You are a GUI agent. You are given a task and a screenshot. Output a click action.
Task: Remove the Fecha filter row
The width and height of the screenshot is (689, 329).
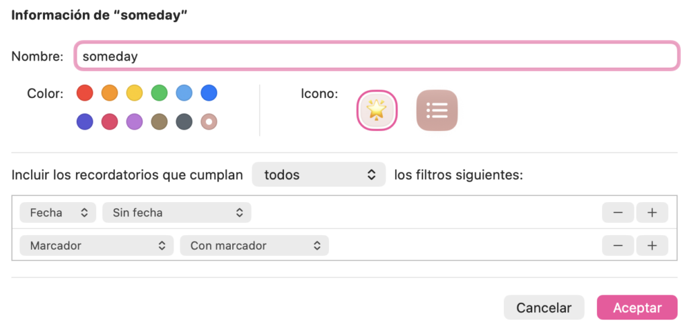click(618, 213)
